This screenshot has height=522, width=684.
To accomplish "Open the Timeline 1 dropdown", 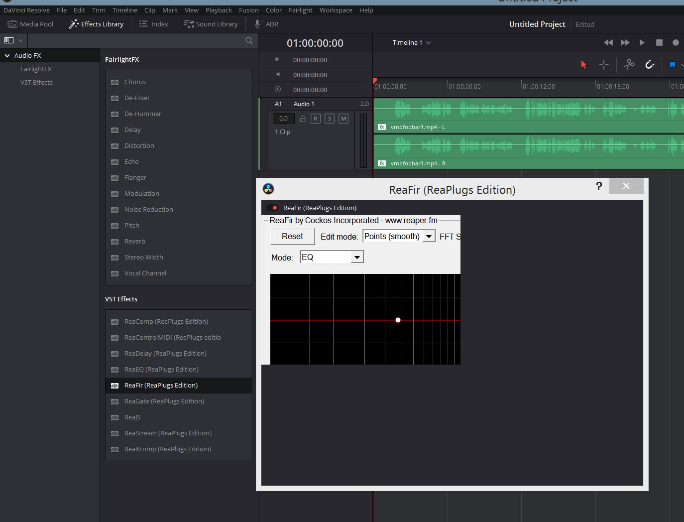I will (x=412, y=42).
